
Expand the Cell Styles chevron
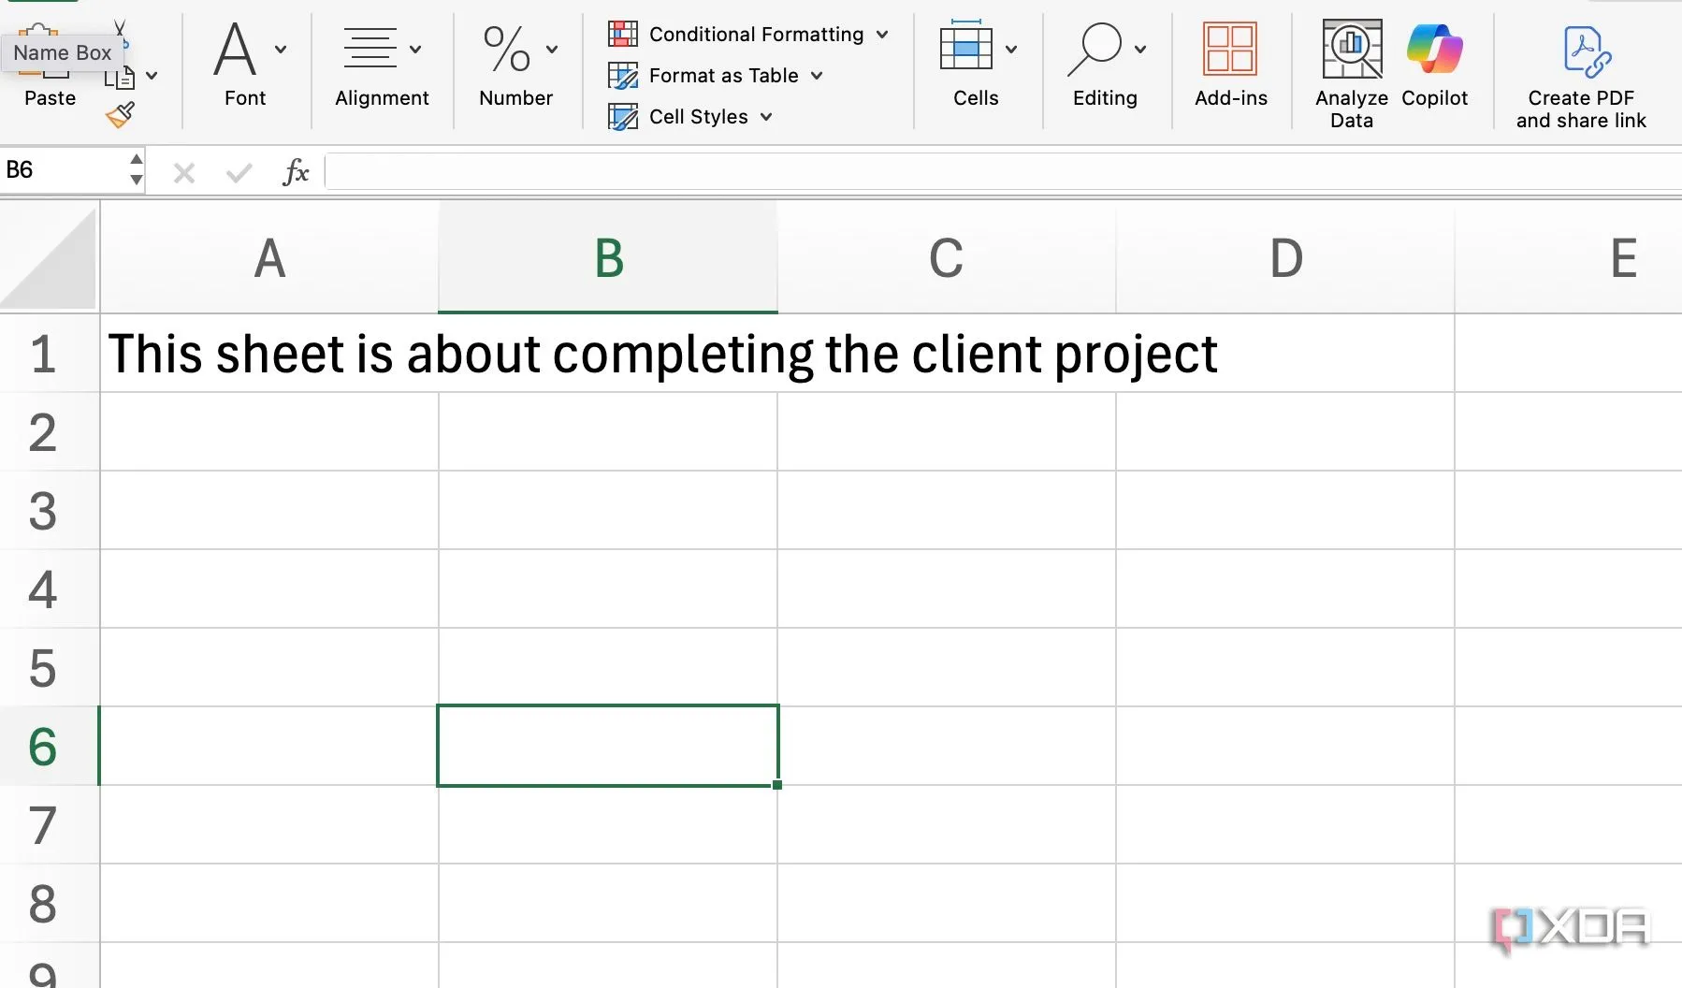coord(766,117)
